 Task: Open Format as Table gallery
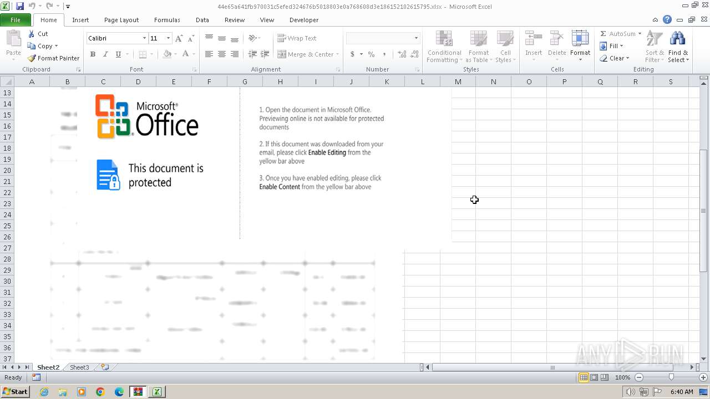(x=478, y=47)
